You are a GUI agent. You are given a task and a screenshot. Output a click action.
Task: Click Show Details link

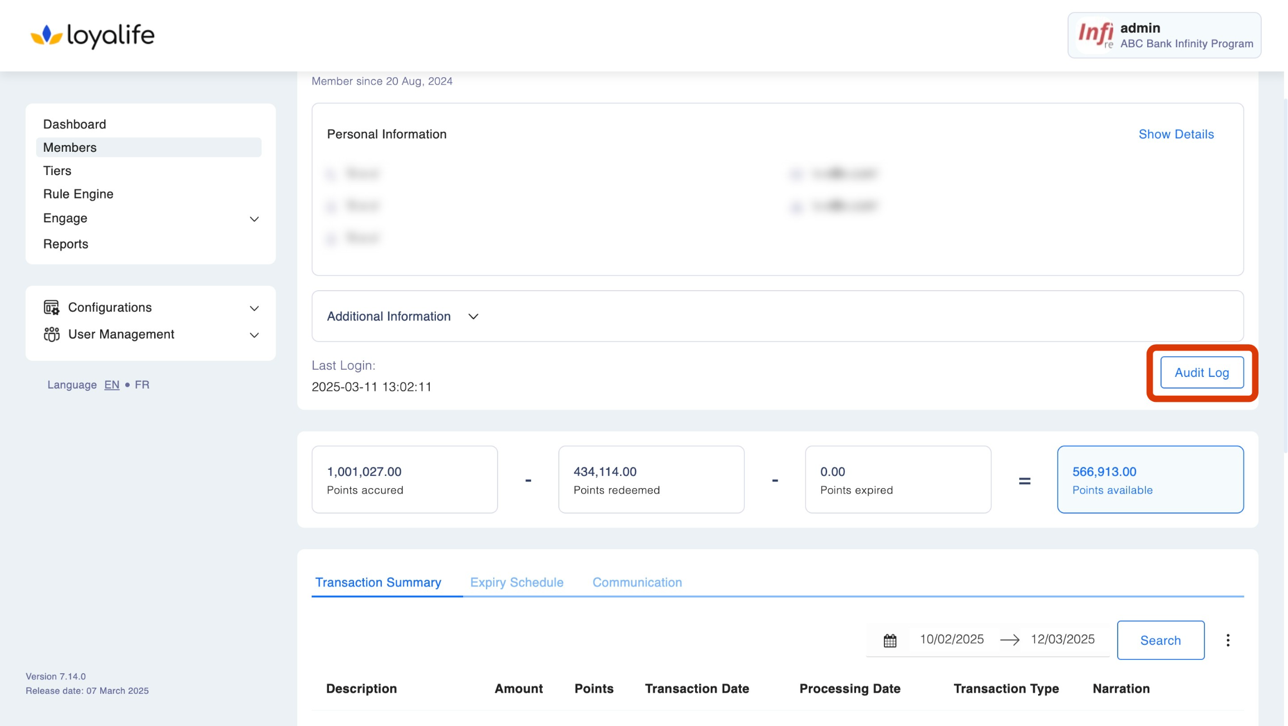tap(1176, 134)
